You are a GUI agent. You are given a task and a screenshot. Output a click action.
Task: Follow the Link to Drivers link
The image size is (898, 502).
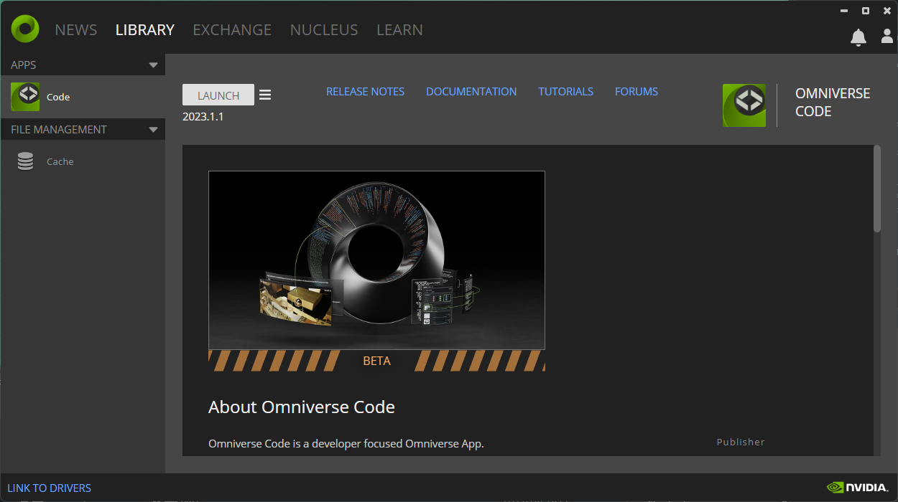pos(50,488)
